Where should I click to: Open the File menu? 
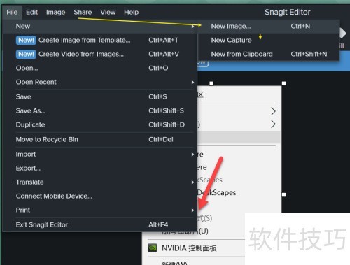[12, 12]
